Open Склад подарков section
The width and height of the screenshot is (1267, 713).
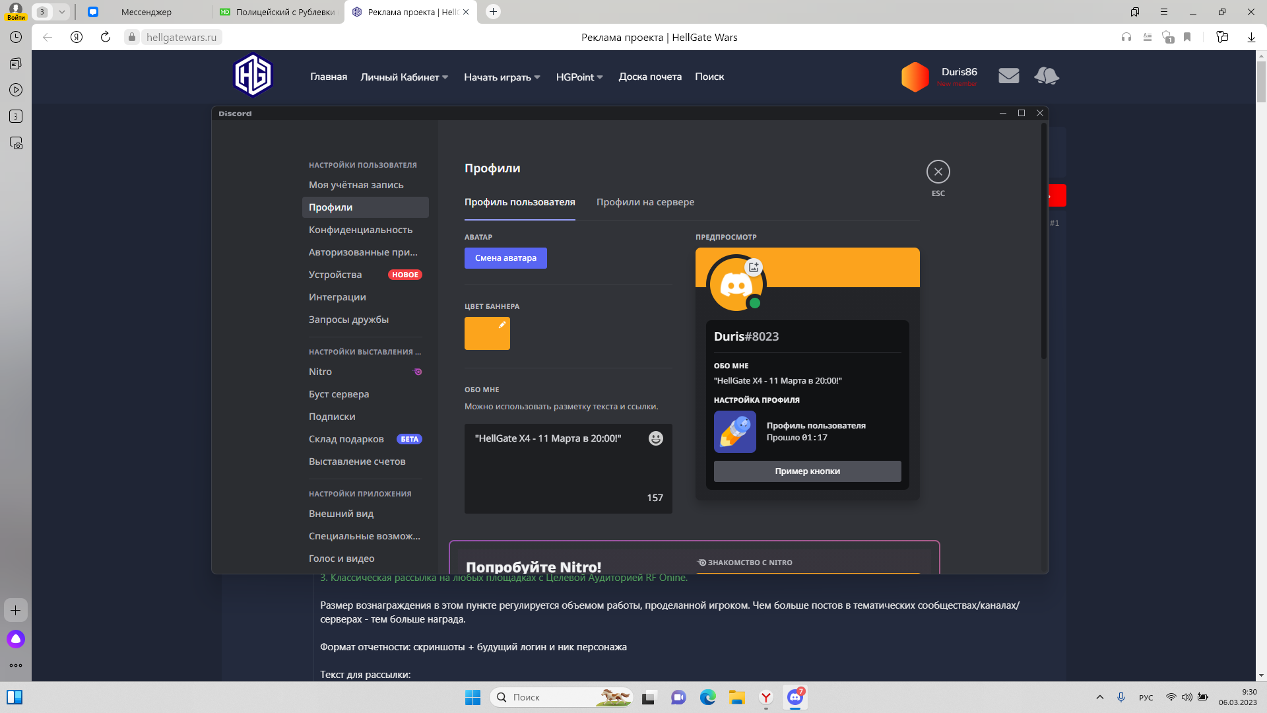tap(366, 439)
